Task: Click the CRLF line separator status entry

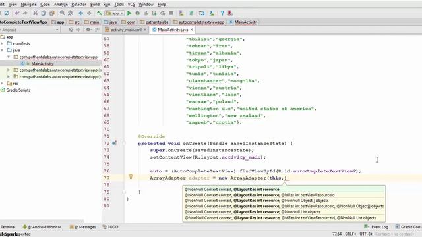Action: 350,234
